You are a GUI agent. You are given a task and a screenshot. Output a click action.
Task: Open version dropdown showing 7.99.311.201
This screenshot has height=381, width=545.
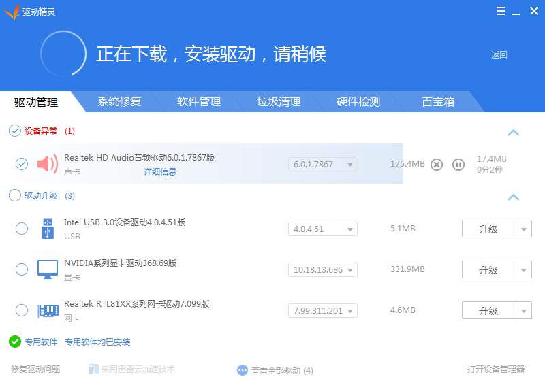point(322,310)
